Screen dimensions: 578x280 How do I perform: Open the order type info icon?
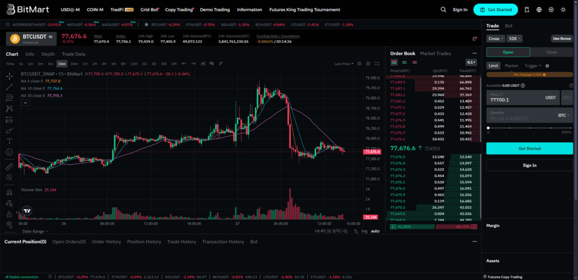click(x=548, y=66)
